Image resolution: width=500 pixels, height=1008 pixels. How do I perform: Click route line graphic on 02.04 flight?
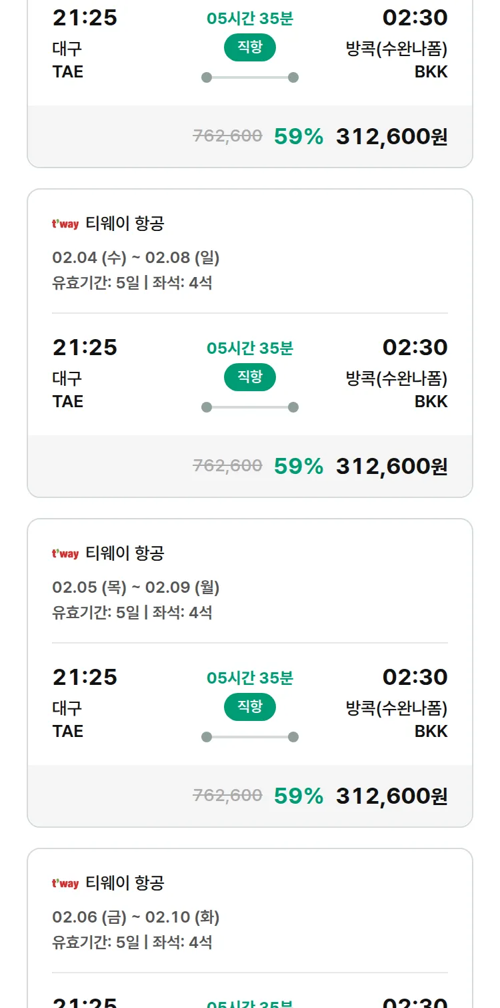pos(250,407)
